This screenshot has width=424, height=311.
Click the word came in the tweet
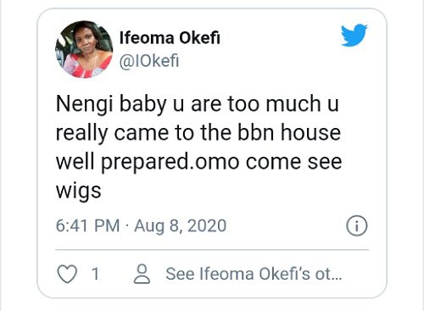[x=142, y=133]
